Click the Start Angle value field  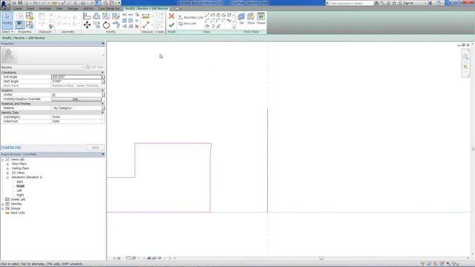[x=76, y=82]
